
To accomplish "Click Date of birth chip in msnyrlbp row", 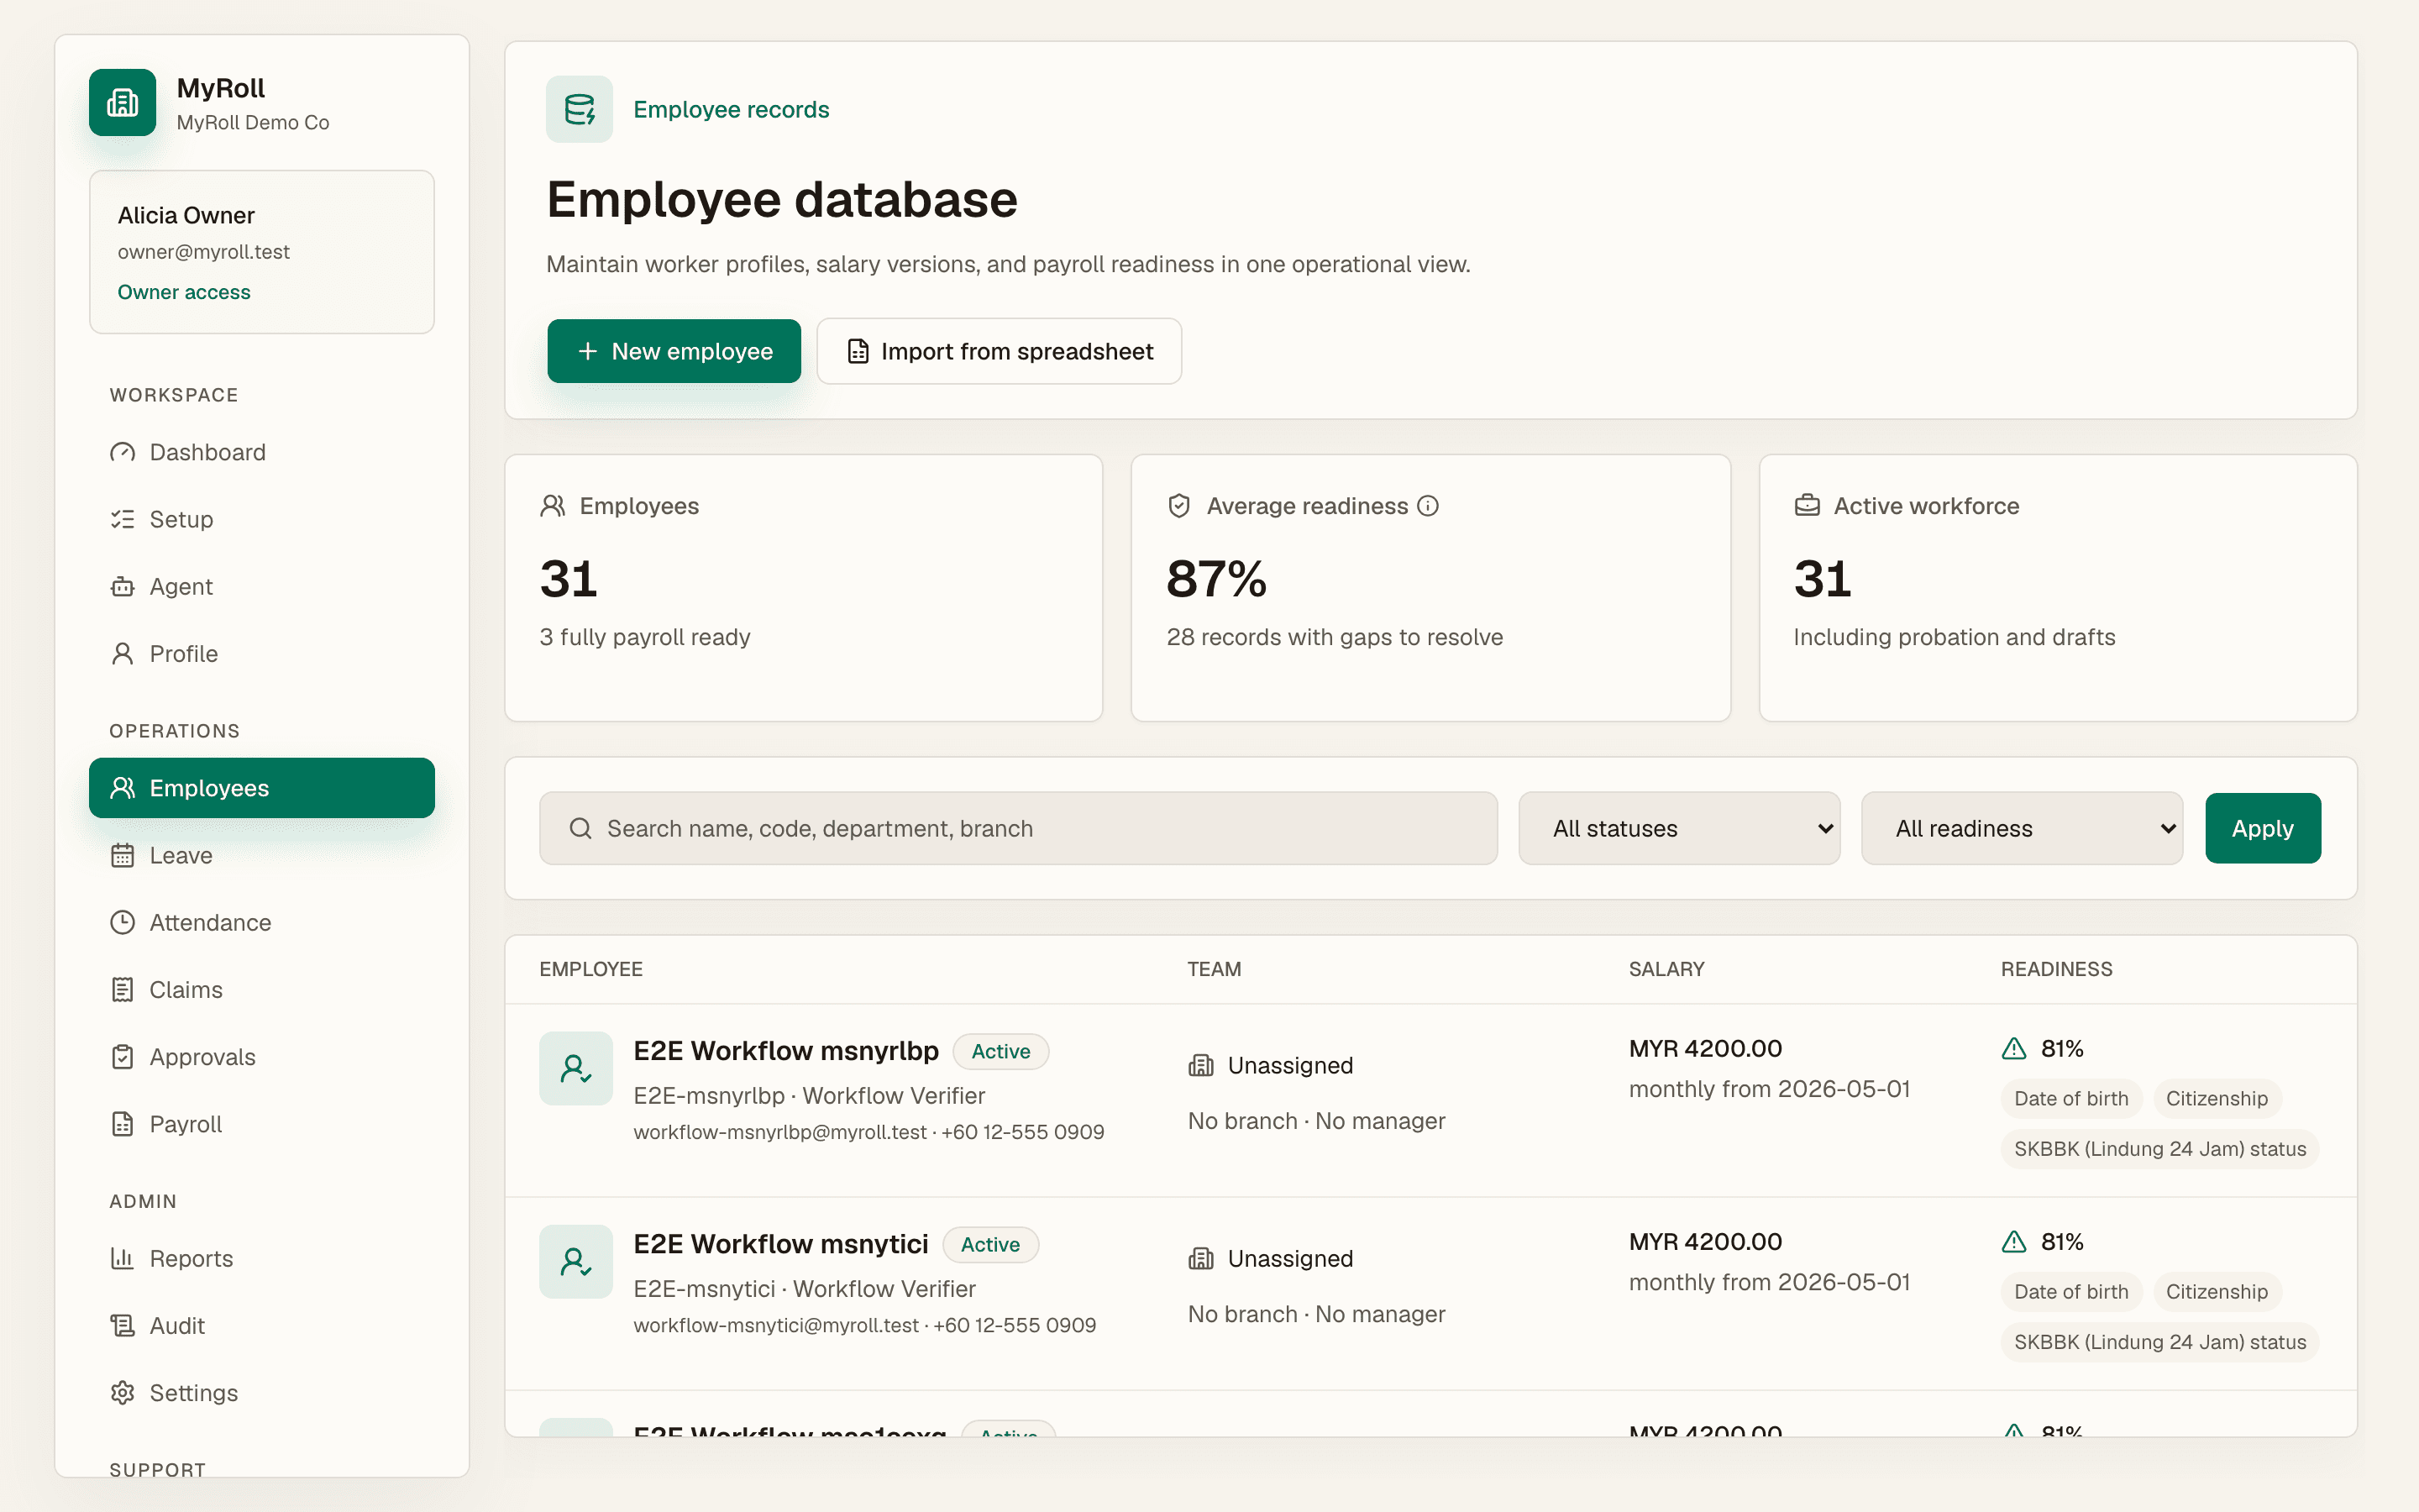I will coord(2071,1098).
